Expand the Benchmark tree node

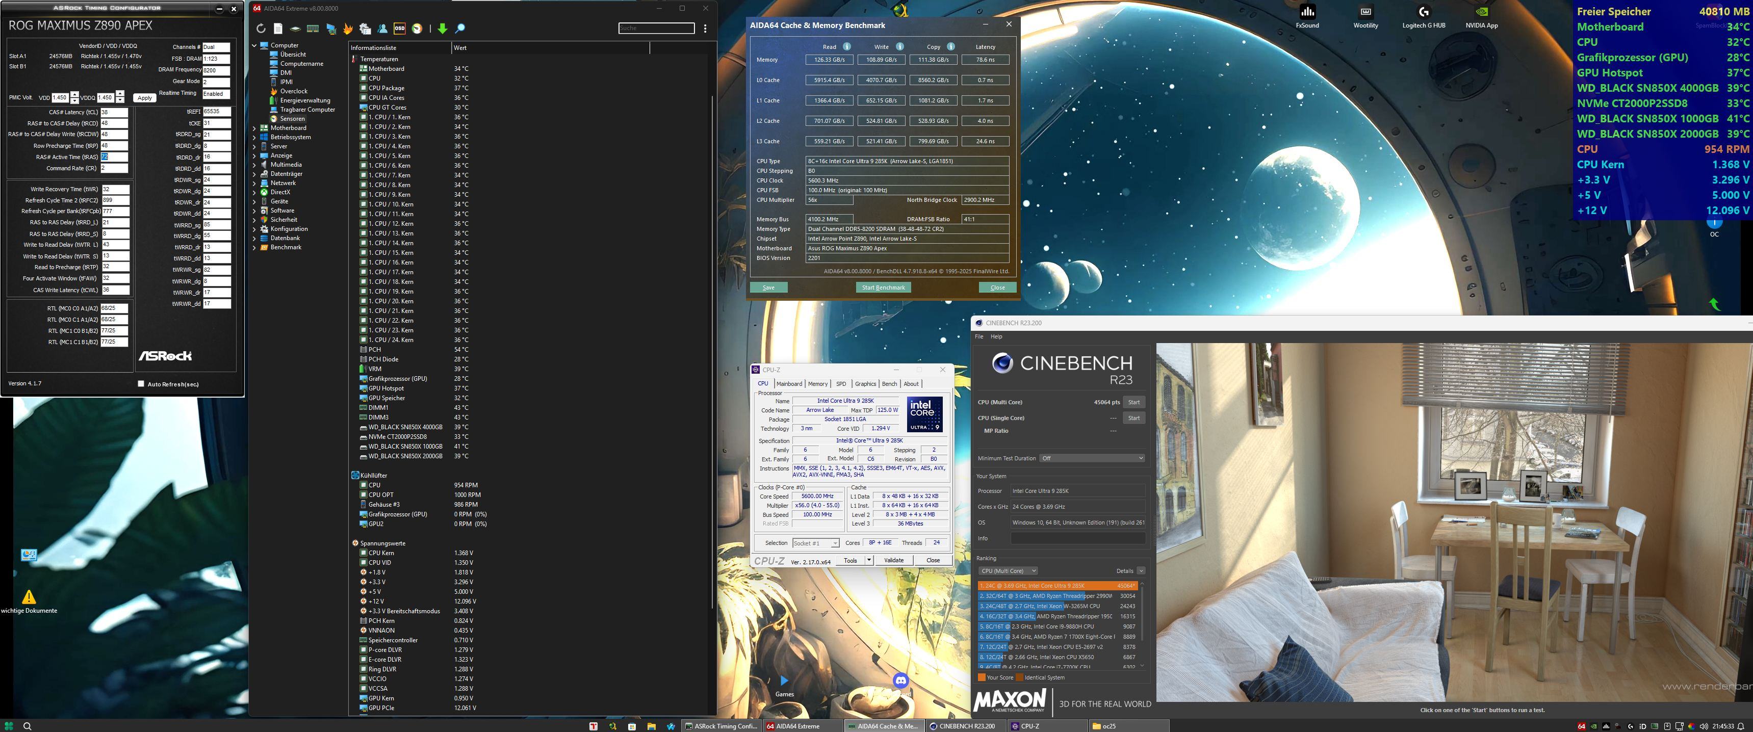point(255,248)
